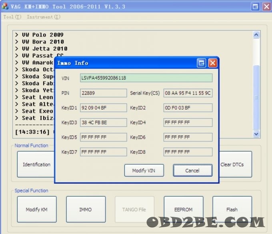Click the Serial Key(CS) field

(x=188, y=93)
